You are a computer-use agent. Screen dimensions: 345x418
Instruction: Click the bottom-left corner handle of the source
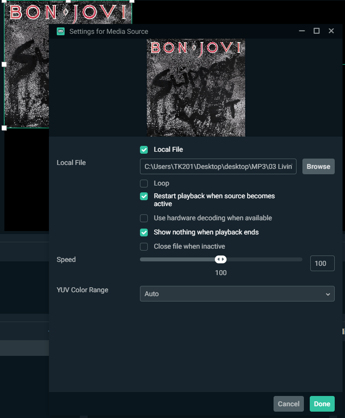tap(4, 128)
